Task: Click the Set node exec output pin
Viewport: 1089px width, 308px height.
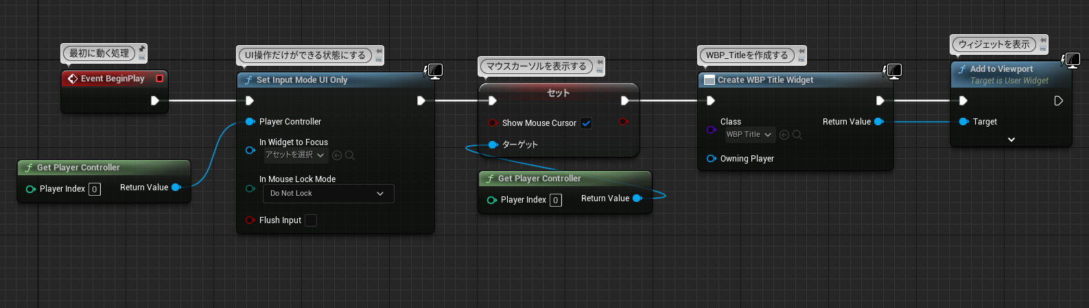Action: point(624,101)
